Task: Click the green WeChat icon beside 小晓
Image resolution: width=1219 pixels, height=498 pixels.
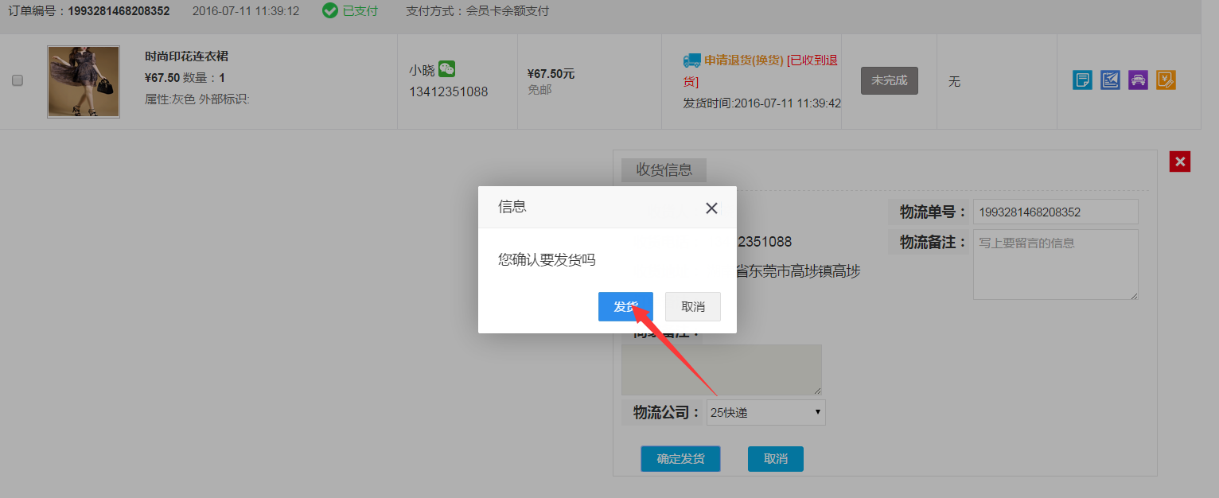Action: coord(447,69)
